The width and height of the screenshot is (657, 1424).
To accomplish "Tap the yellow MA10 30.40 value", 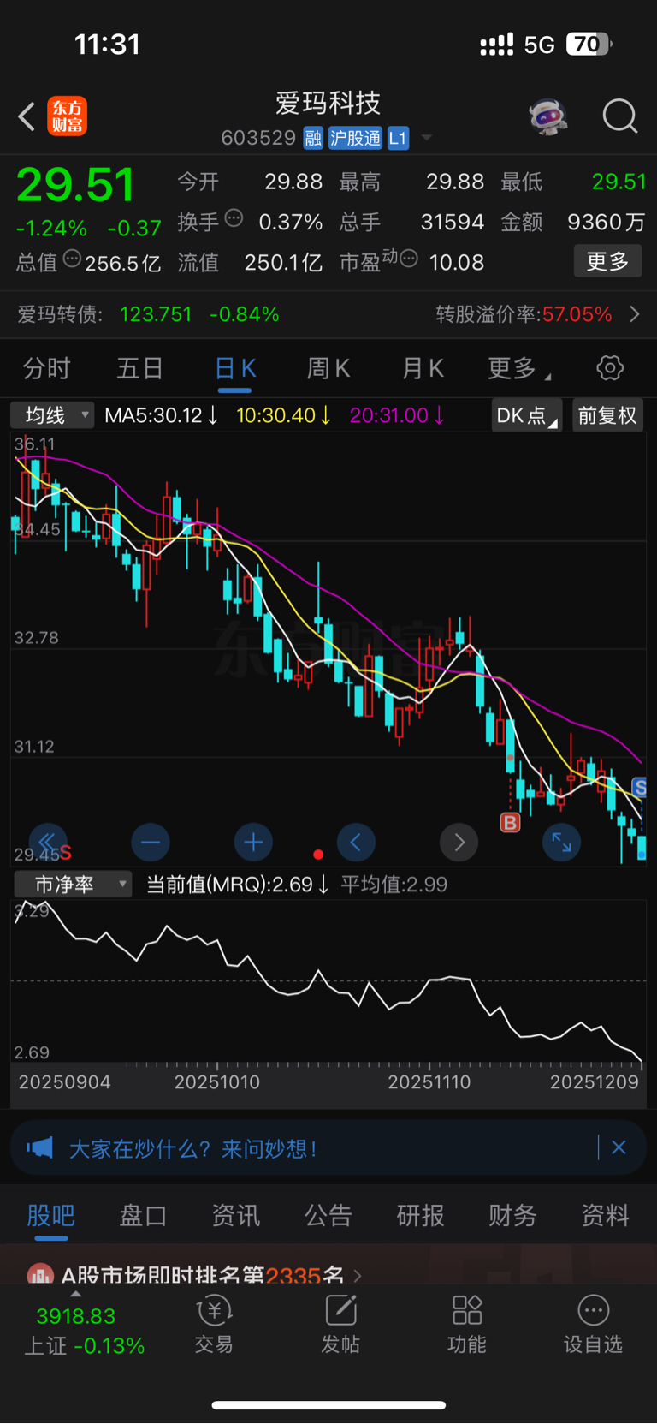I will click(x=284, y=415).
